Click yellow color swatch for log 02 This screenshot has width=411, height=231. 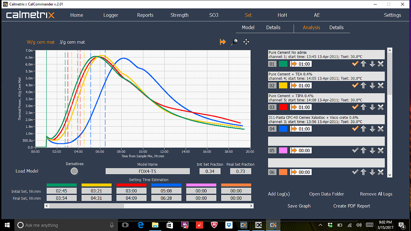point(283,86)
